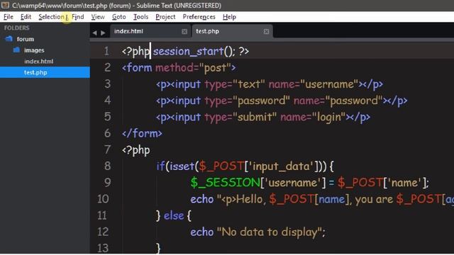Click line number 1 in gutter

pos(106,51)
